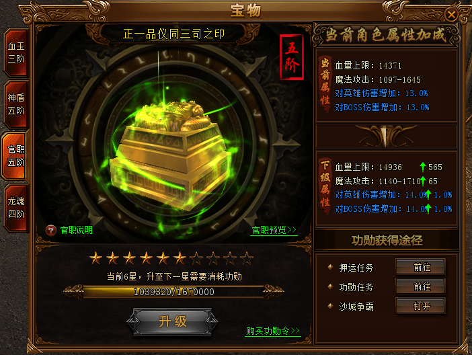Click the red question mark help icon
This screenshot has width=472, height=355.
pos(51,231)
